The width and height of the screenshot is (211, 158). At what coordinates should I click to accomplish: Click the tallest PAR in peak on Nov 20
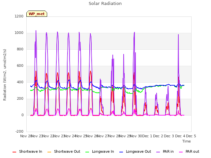pyautogui.click(x=36, y=31)
